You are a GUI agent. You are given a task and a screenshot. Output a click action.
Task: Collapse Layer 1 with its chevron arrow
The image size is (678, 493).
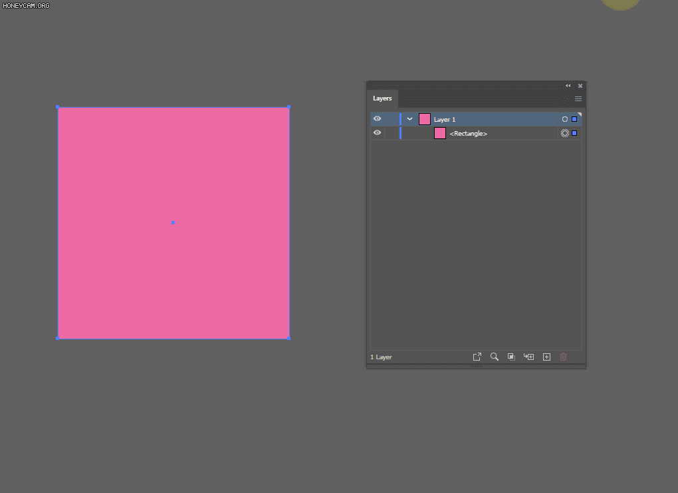(x=409, y=119)
